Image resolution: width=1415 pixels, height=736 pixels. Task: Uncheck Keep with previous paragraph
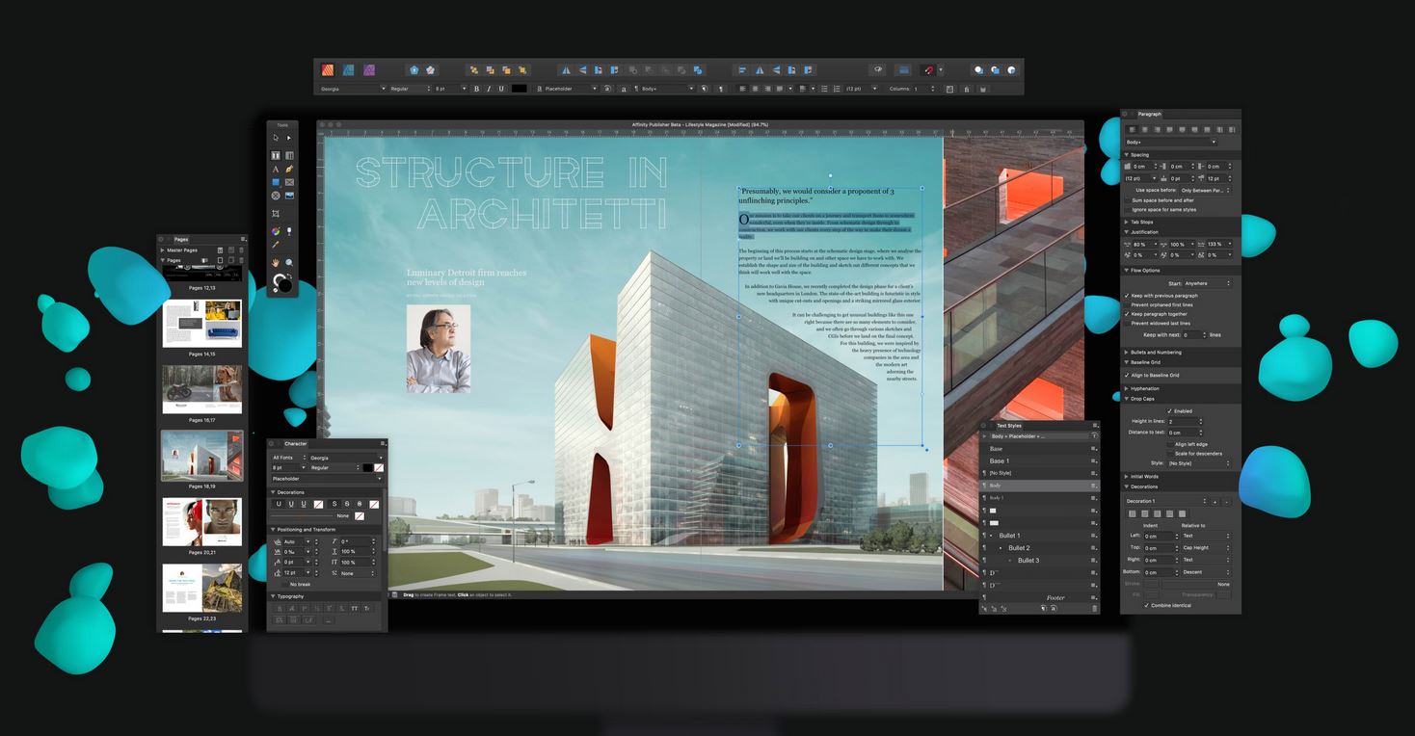1127,296
